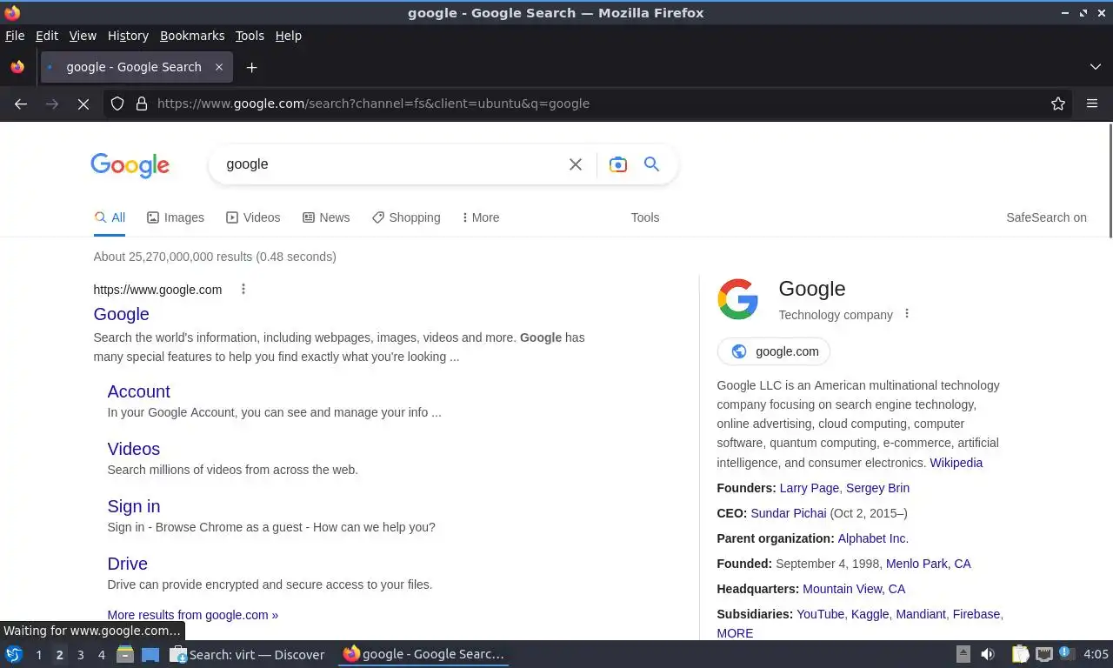
Task: Expand the More search categories
Action: click(481, 217)
